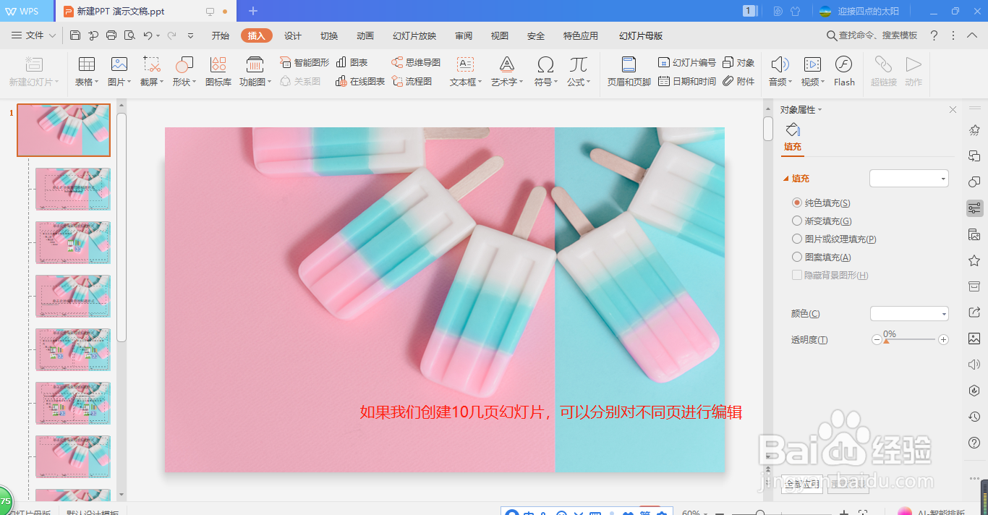Open the 颜色 color dropdown
The image size is (988, 515).
coord(909,313)
